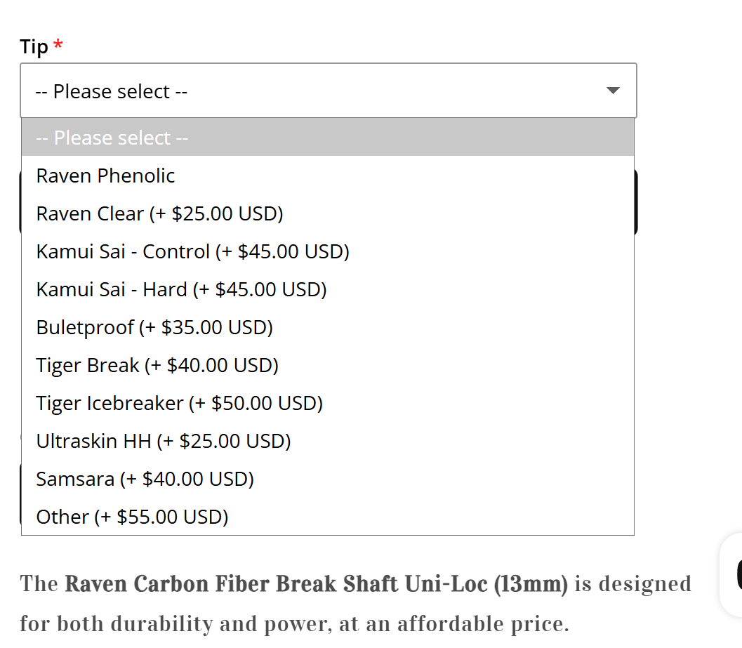This screenshot has height=648, width=742.
Task: Click the bold Raven Carbon Fiber Break Shaft text
Action: click(316, 584)
